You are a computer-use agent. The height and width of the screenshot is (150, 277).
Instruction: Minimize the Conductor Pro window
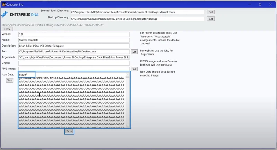[250, 4]
